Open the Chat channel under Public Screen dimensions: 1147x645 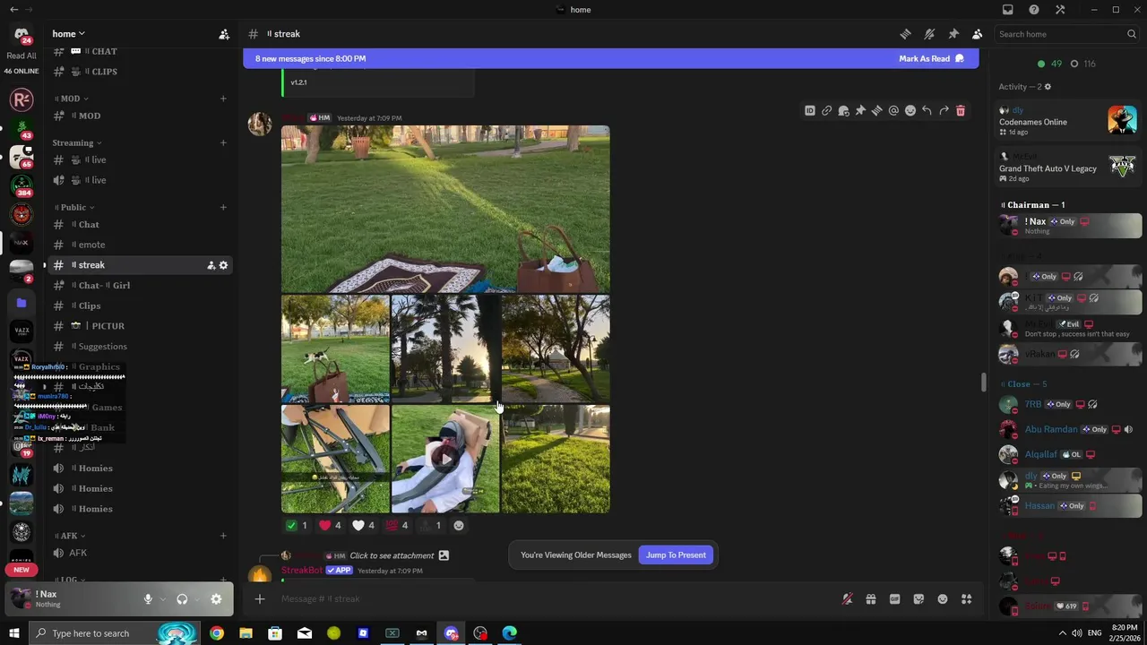139,224
